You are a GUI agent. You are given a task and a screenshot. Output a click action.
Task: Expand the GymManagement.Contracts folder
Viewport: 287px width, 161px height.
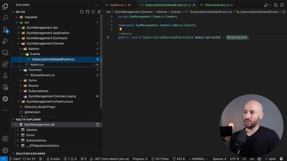[18, 38]
